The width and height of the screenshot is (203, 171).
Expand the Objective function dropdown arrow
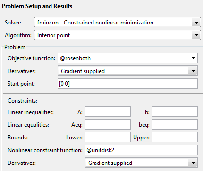click(193, 58)
